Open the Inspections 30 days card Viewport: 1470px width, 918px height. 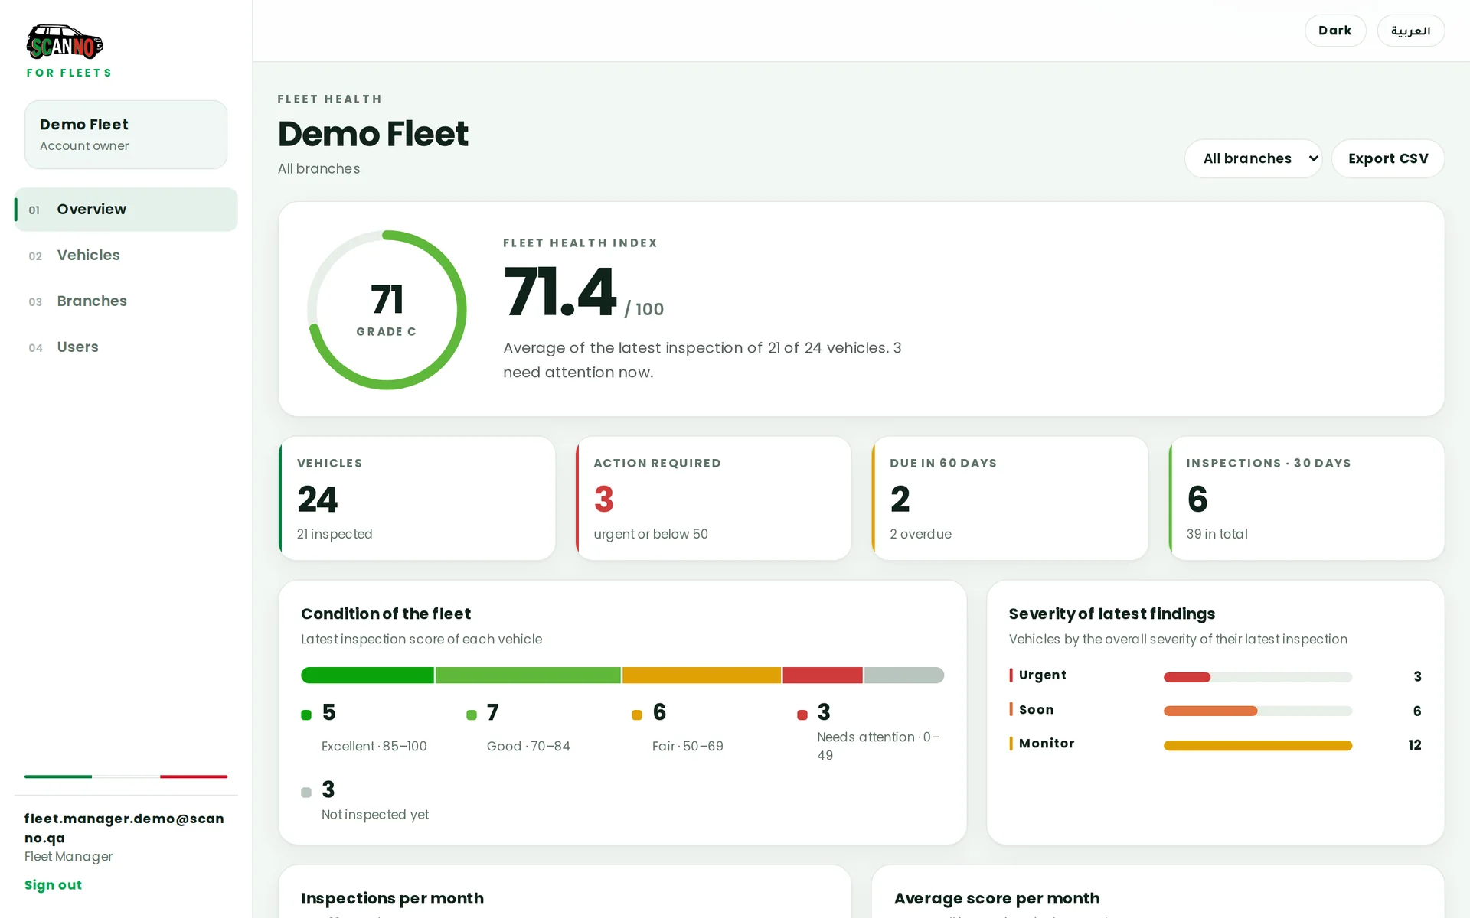tap(1306, 498)
